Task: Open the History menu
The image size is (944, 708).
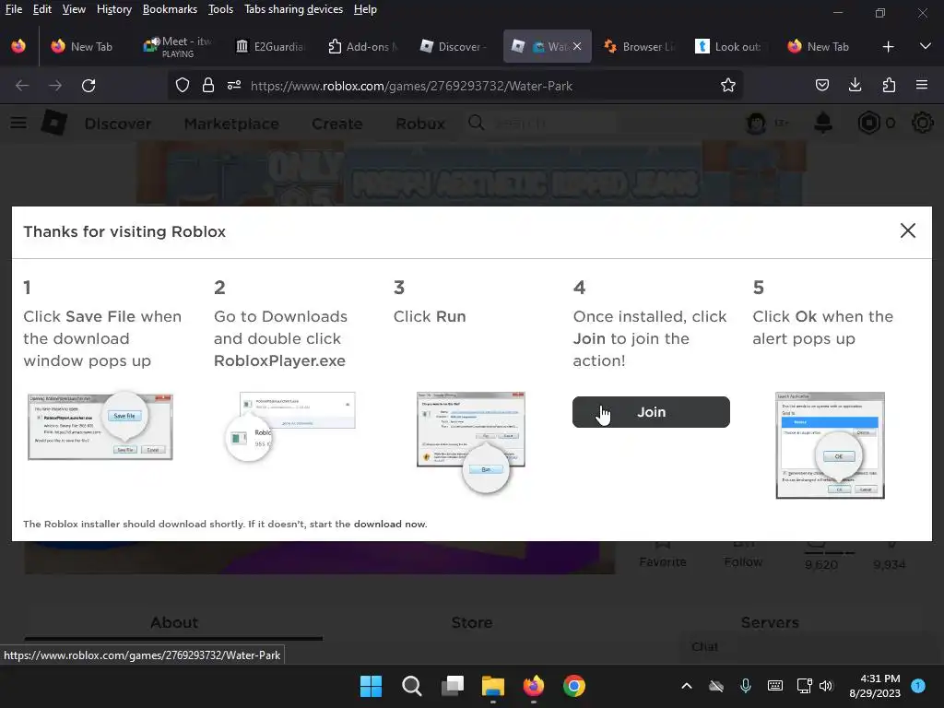Action: click(x=114, y=9)
